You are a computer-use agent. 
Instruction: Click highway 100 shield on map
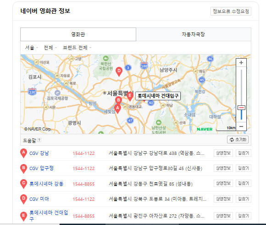pos(144,66)
